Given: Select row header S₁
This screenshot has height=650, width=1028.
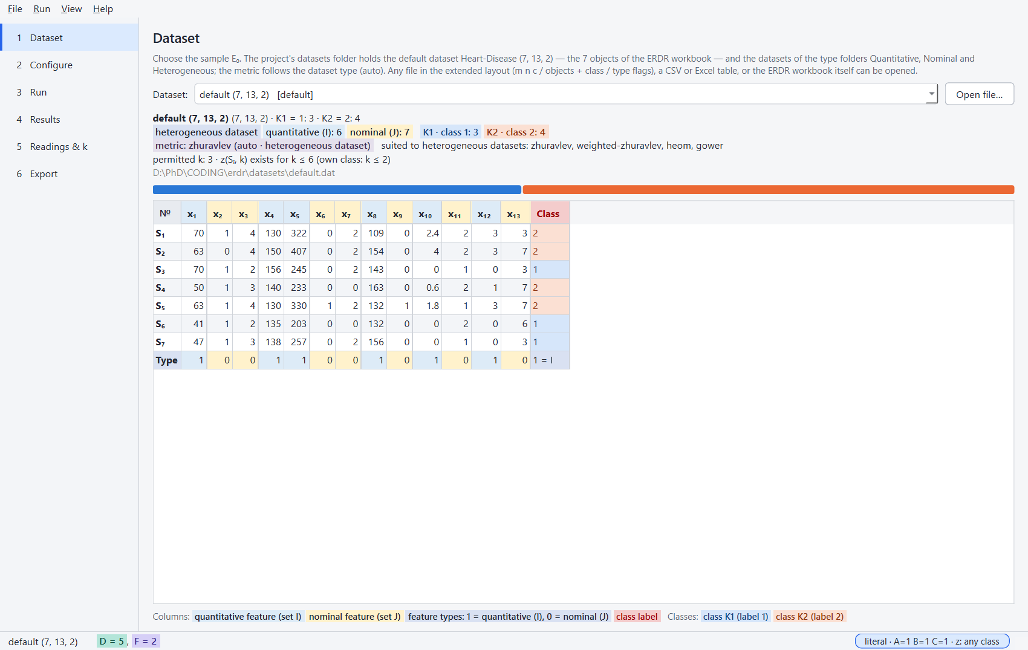Looking at the screenshot, I should (x=167, y=233).
